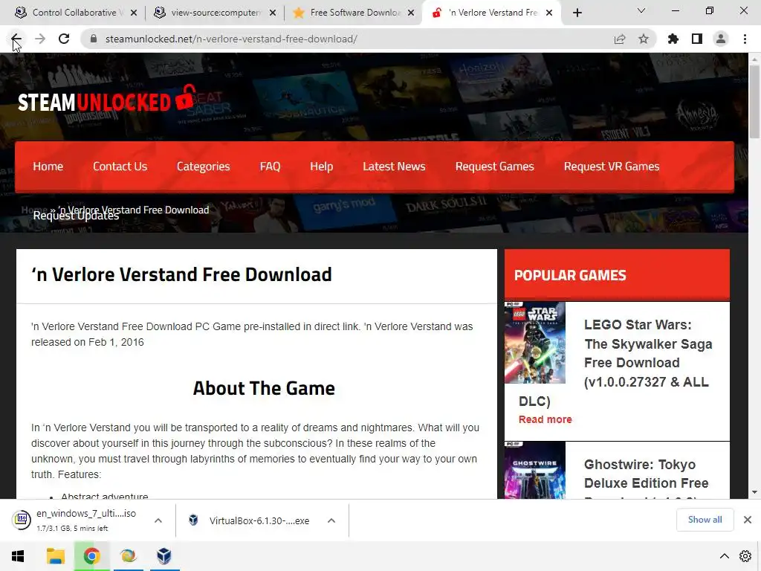This screenshot has width=761, height=571.
Task: Show hidden system tray icons
Action: click(724, 556)
